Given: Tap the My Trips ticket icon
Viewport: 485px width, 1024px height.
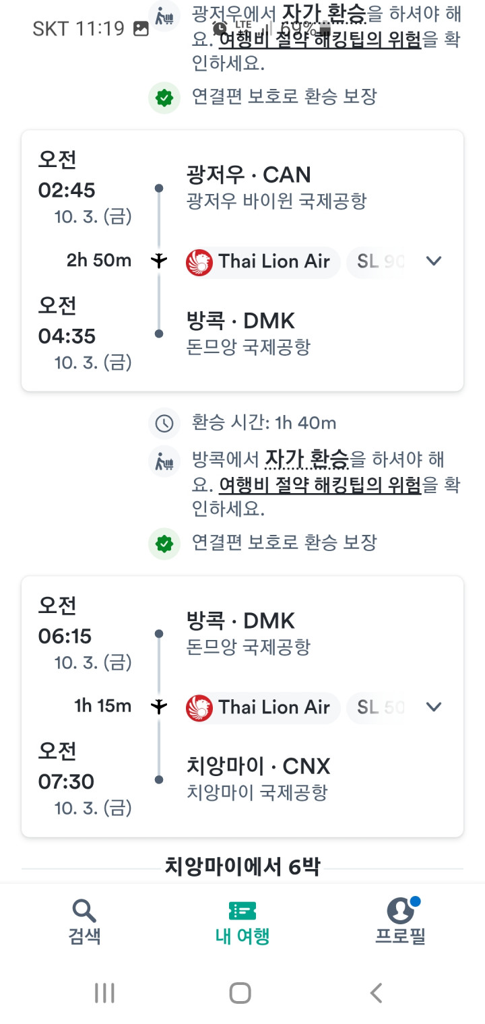Looking at the screenshot, I should click(243, 911).
